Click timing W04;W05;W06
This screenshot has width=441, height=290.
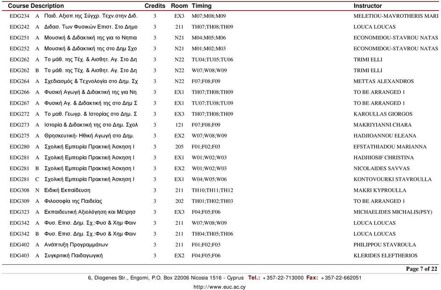[209, 179]
